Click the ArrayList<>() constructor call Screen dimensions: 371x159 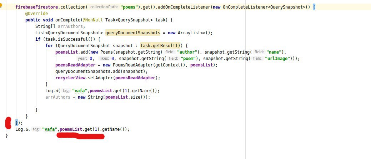point(194,33)
